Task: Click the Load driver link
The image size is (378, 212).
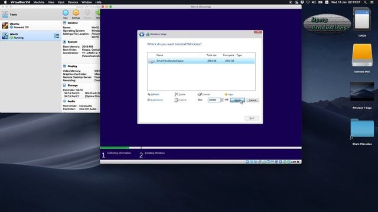Action: (x=157, y=100)
